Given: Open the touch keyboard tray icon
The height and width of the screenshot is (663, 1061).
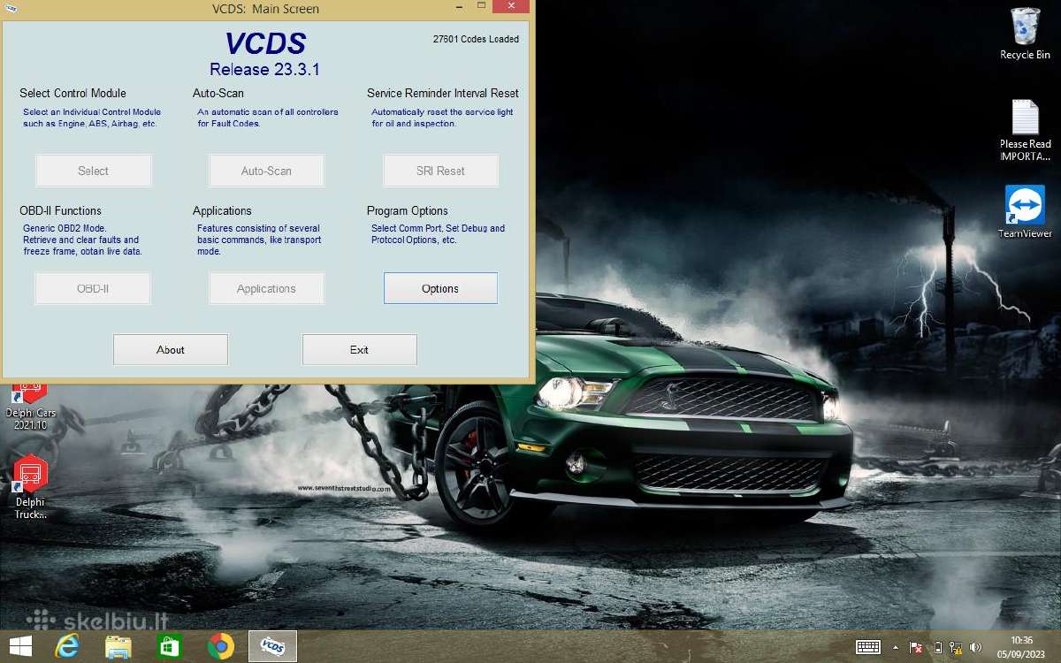Looking at the screenshot, I should 868,647.
